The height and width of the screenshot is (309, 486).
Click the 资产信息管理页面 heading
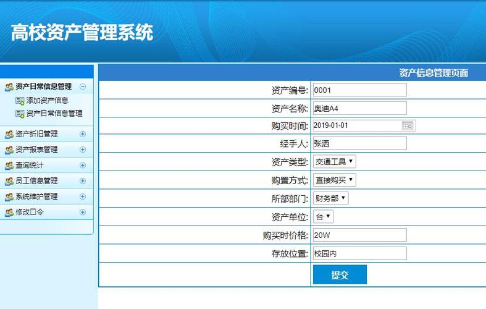click(434, 73)
